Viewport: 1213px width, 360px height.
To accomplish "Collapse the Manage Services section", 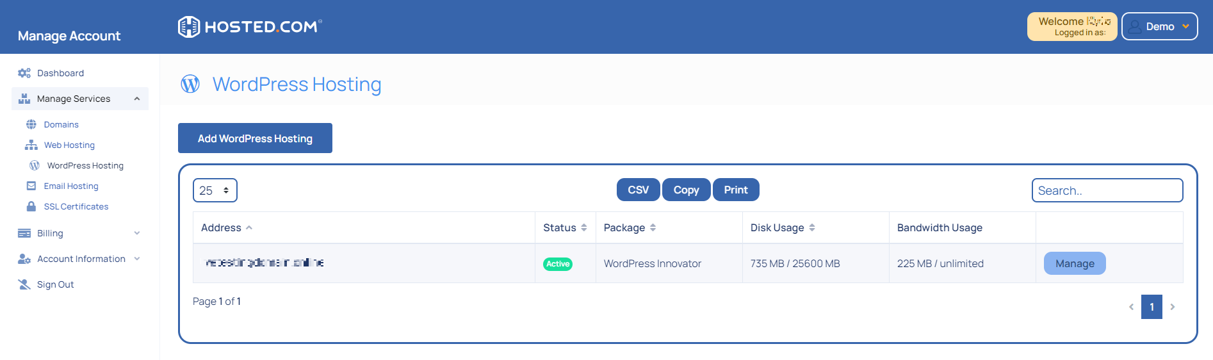I will (137, 99).
